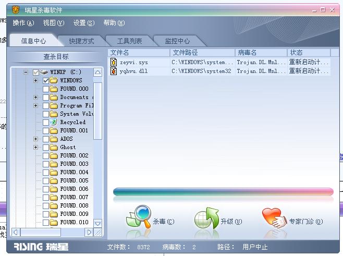
Task: Click the FOUND.006 folder icon
Action: tap(53, 189)
